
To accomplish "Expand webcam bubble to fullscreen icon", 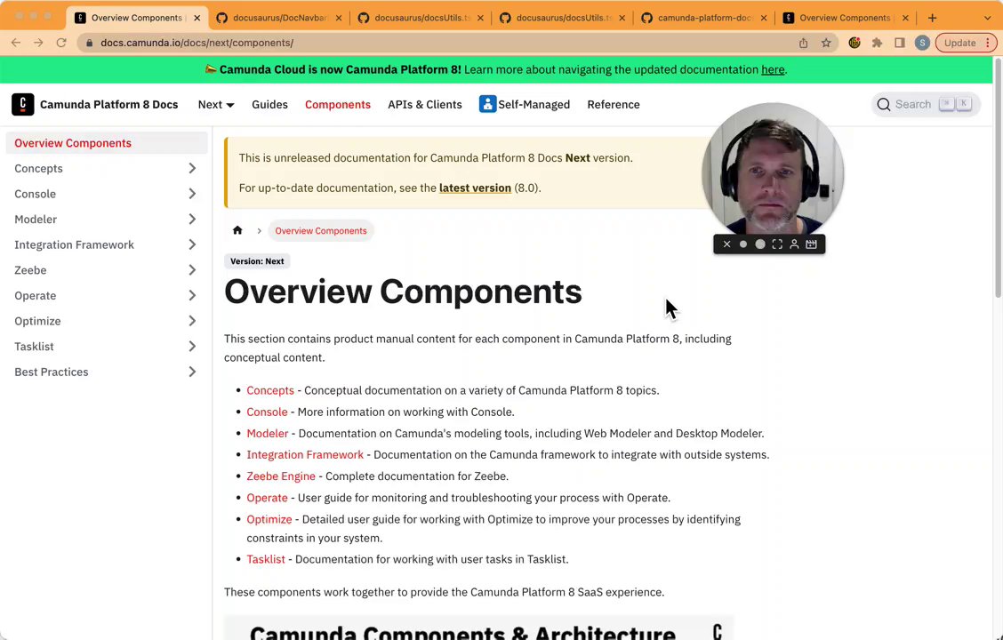I will (777, 244).
